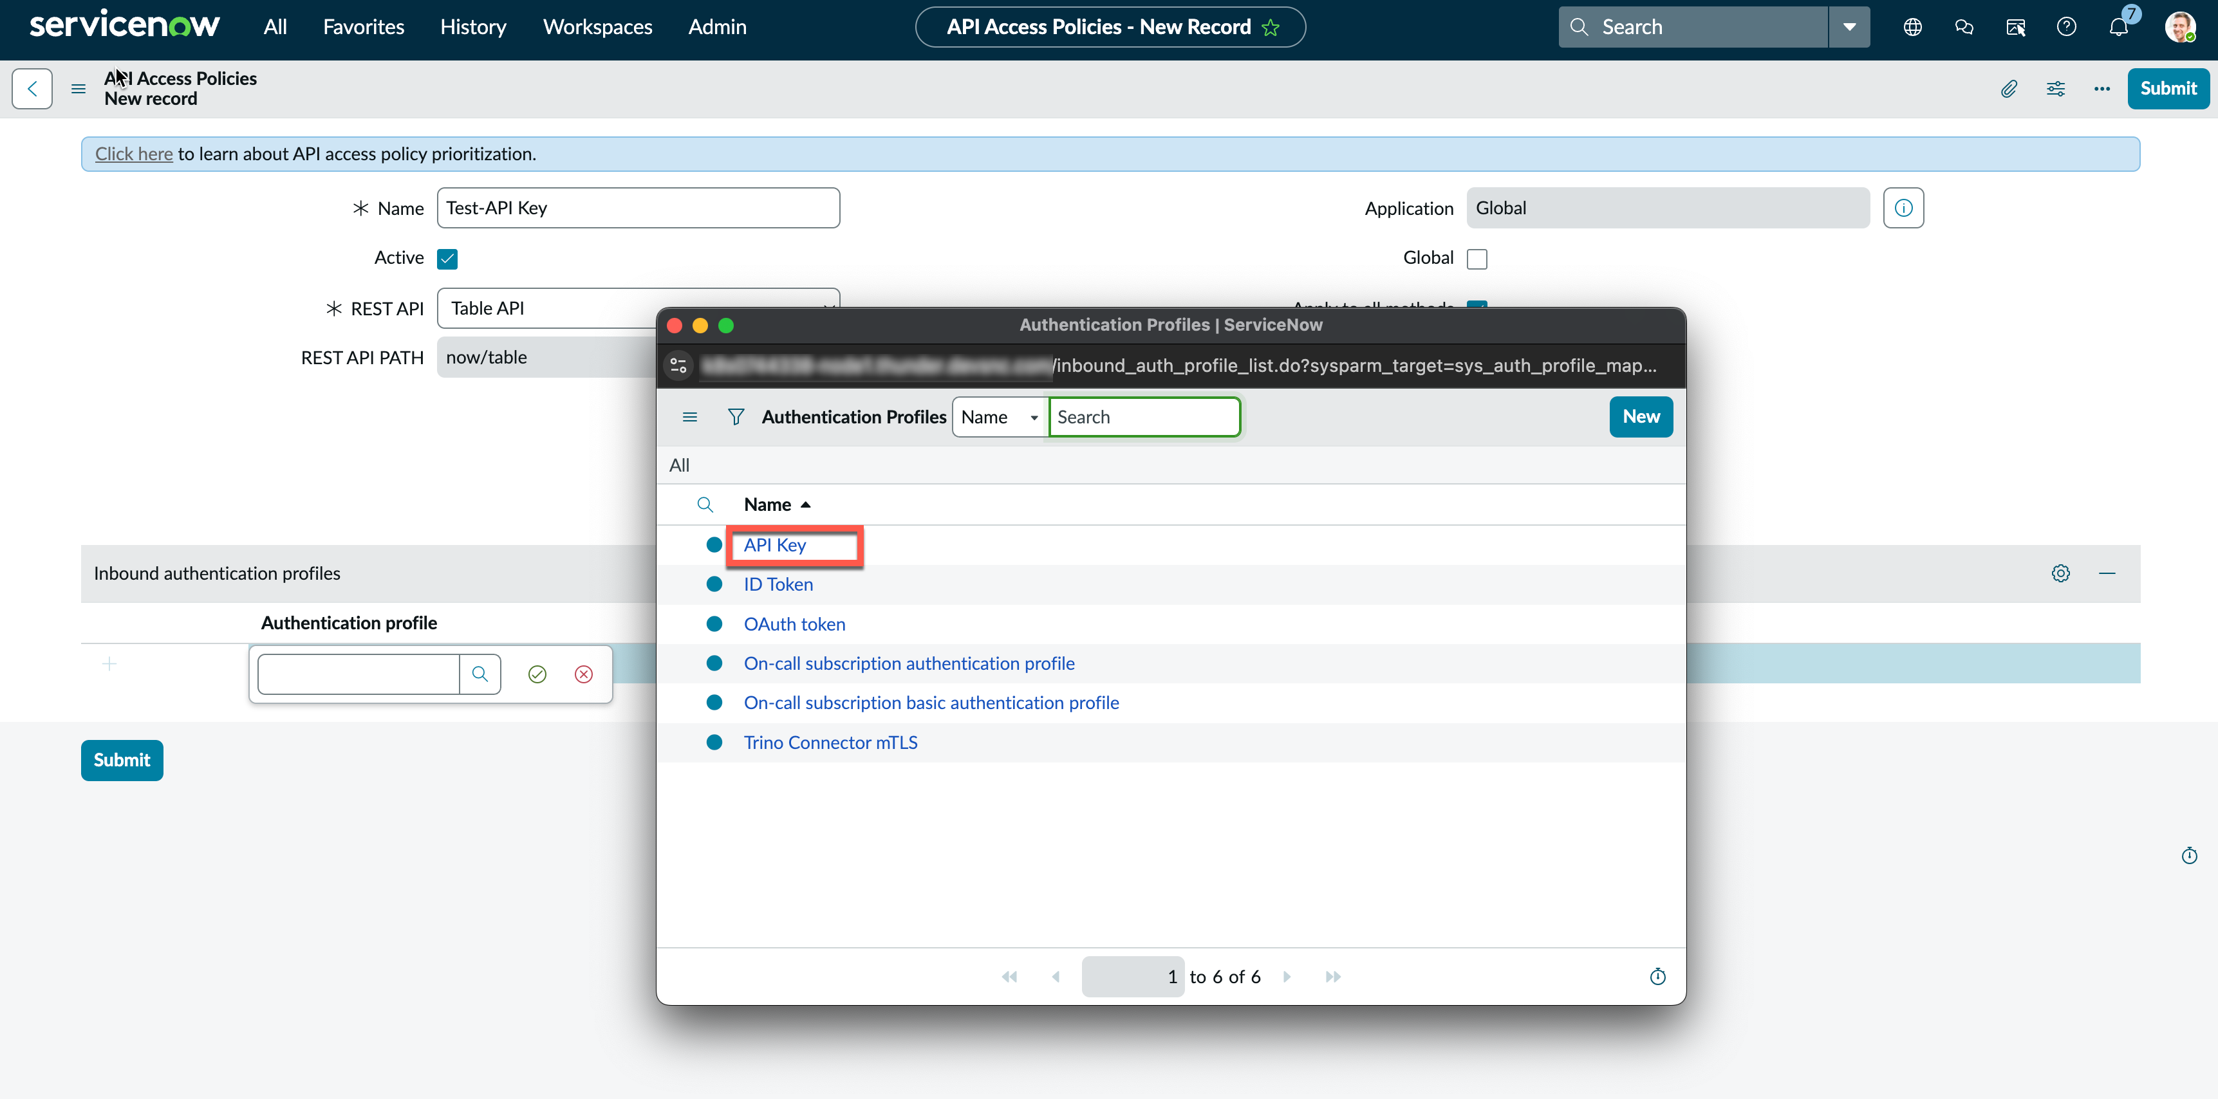Toggle the Global checkbox
2218x1099 pixels.
click(1478, 258)
